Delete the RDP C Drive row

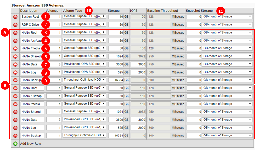click(15, 25)
